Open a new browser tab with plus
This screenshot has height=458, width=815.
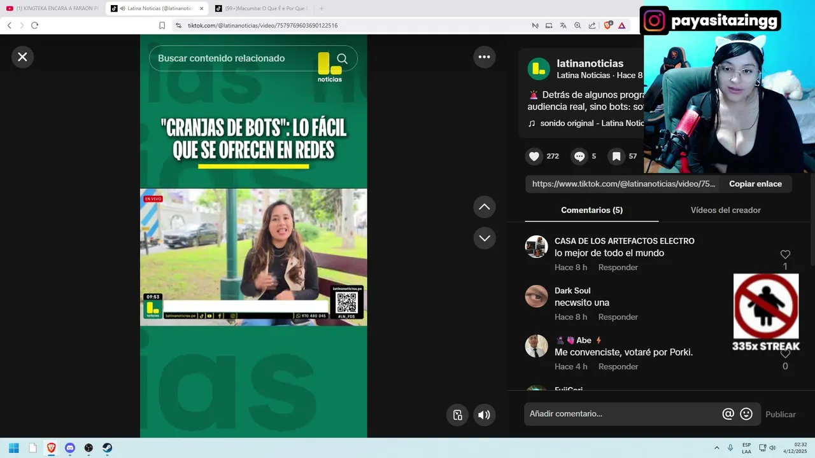click(x=322, y=8)
